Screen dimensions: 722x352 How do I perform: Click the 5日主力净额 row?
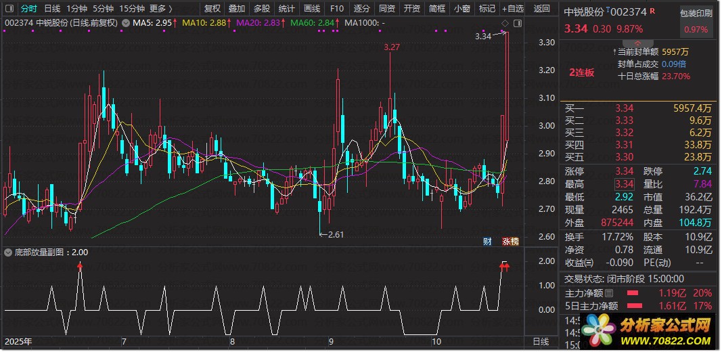point(637,305)
